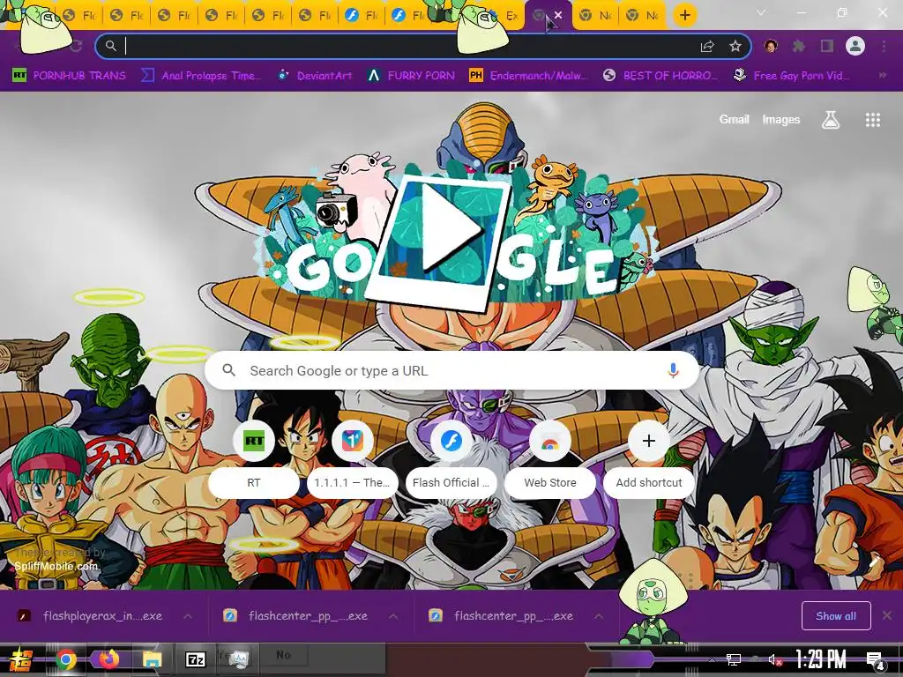
Task: Click the muted volume tray icon
Action: coord(774,660)
